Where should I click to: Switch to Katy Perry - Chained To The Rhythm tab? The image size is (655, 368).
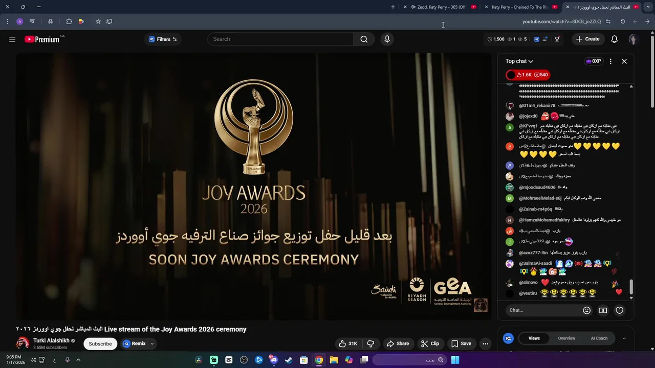pos(520,7)
